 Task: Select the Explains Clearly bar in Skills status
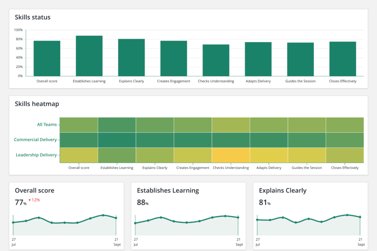[x=131, y=57]
